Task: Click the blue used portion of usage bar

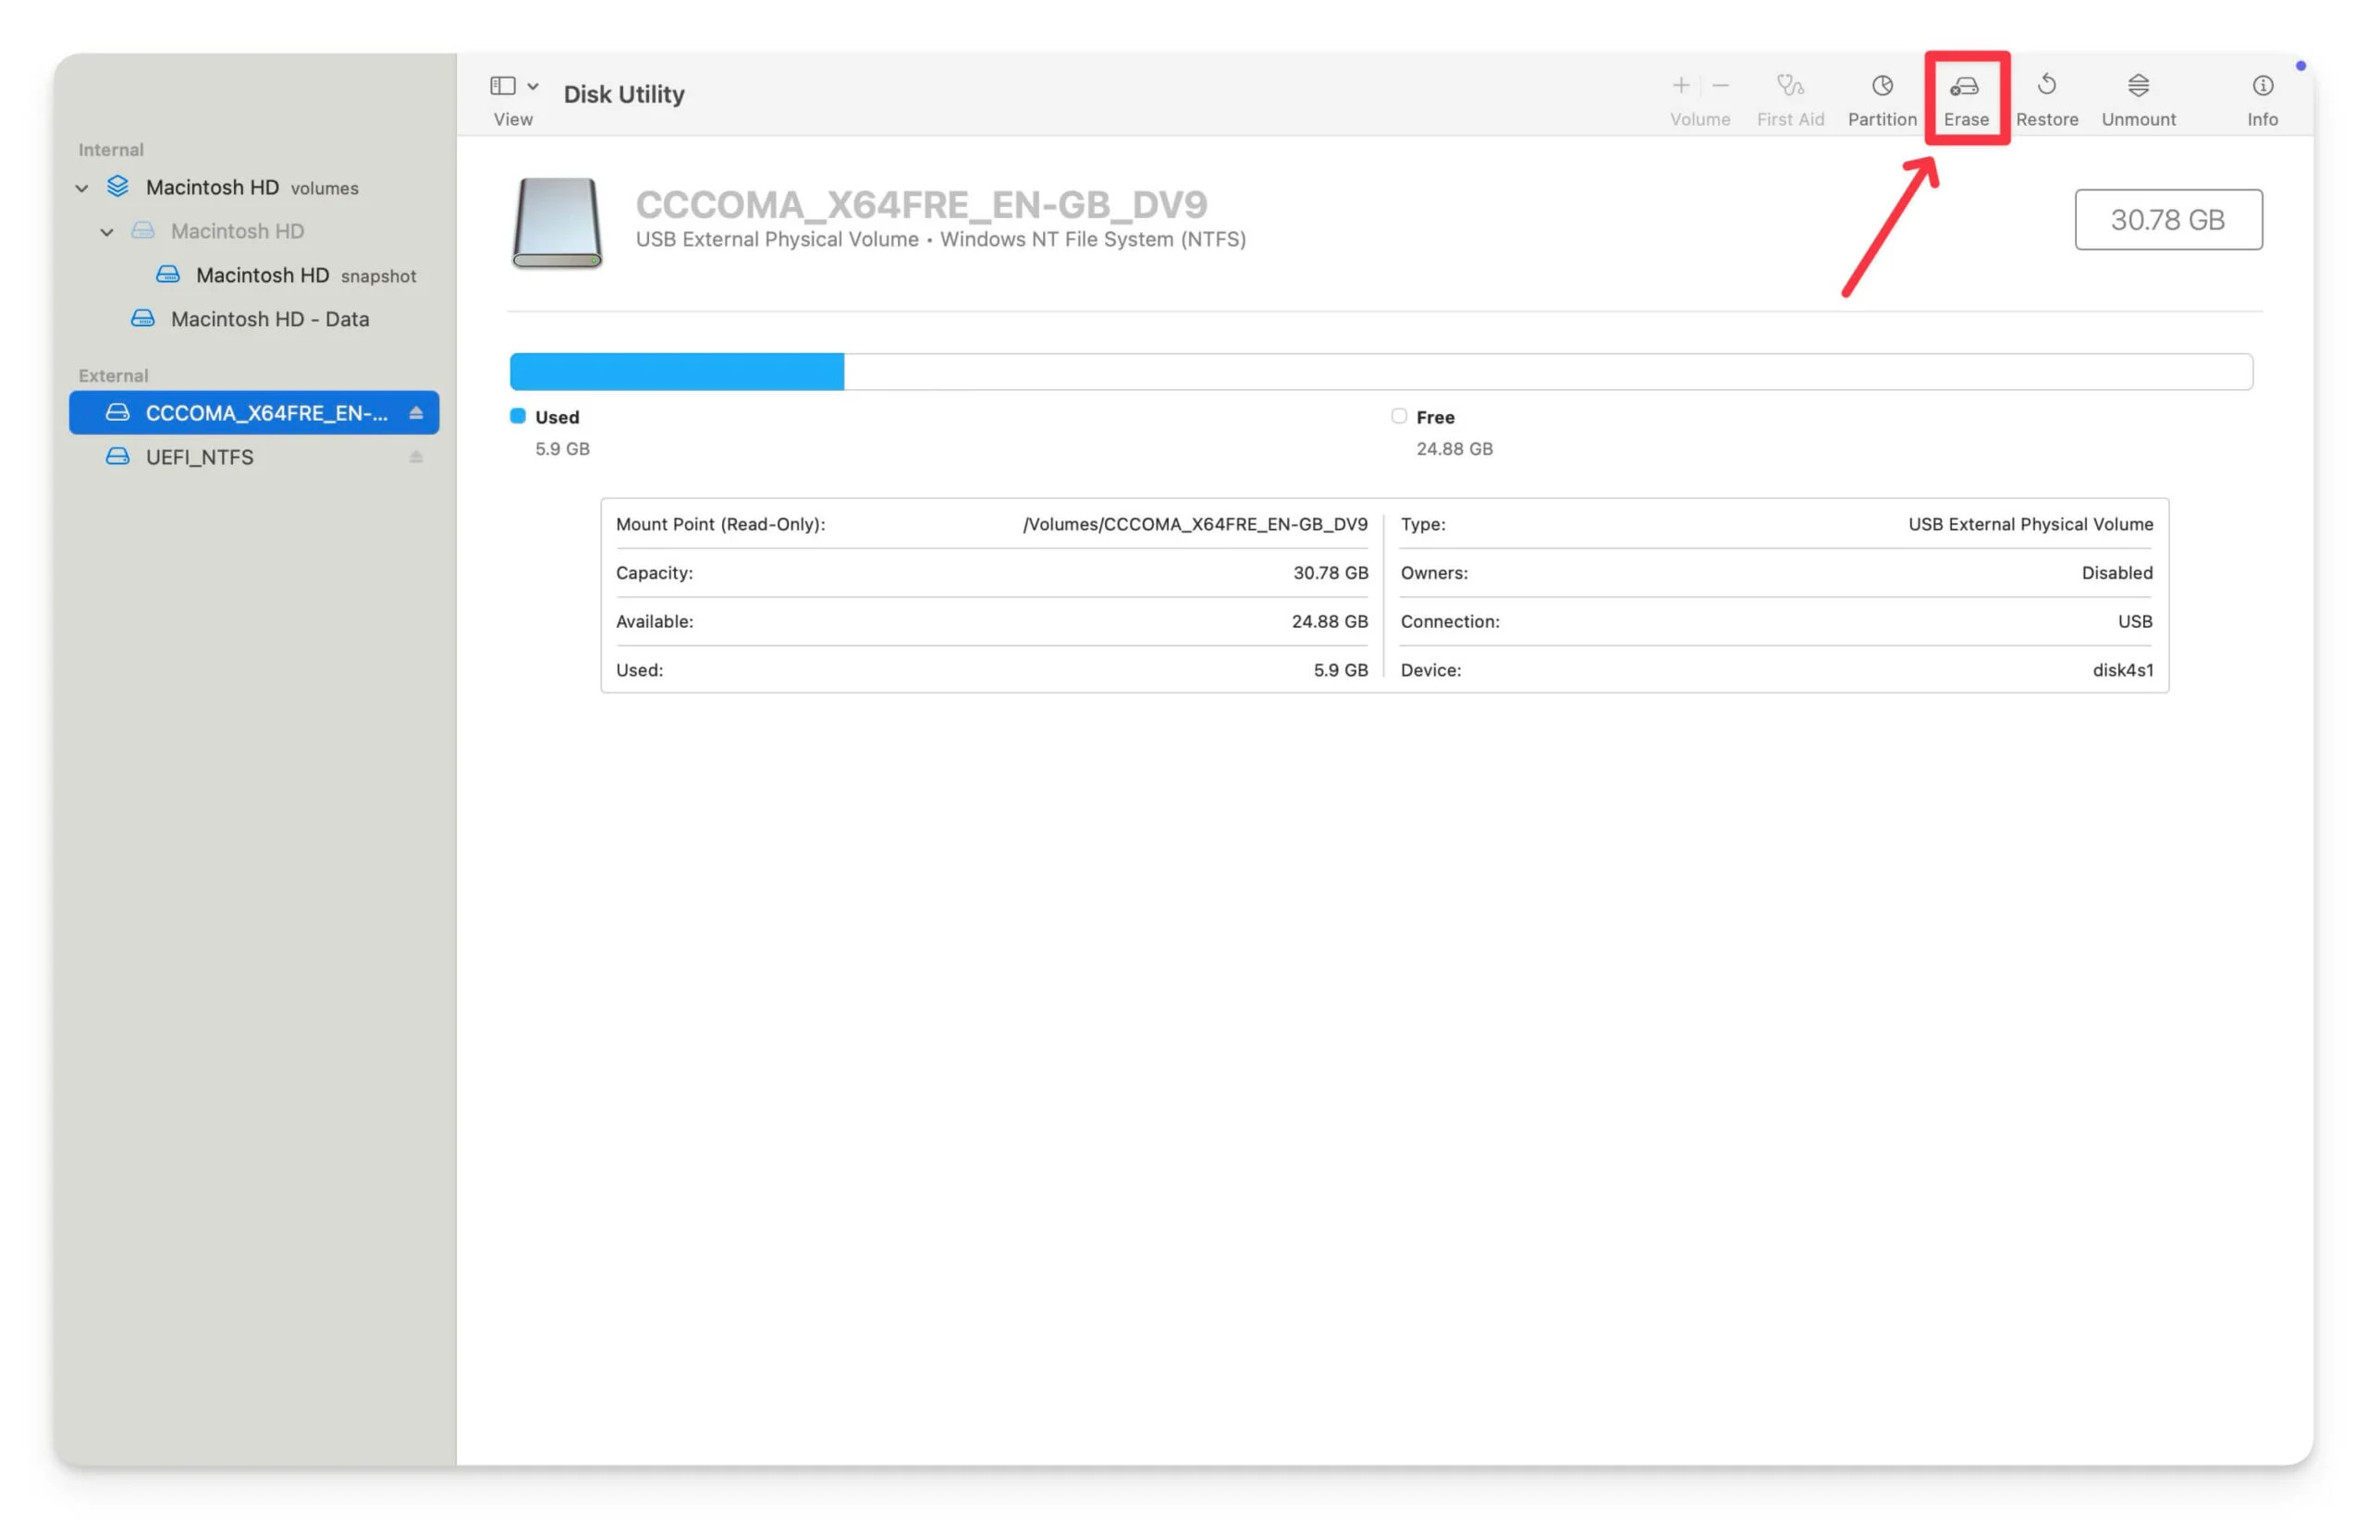Action: click(x=677, y=372)
